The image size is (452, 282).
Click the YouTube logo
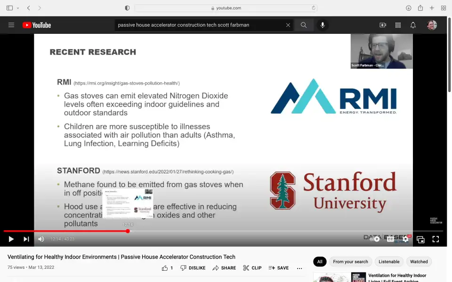[37, 25]
